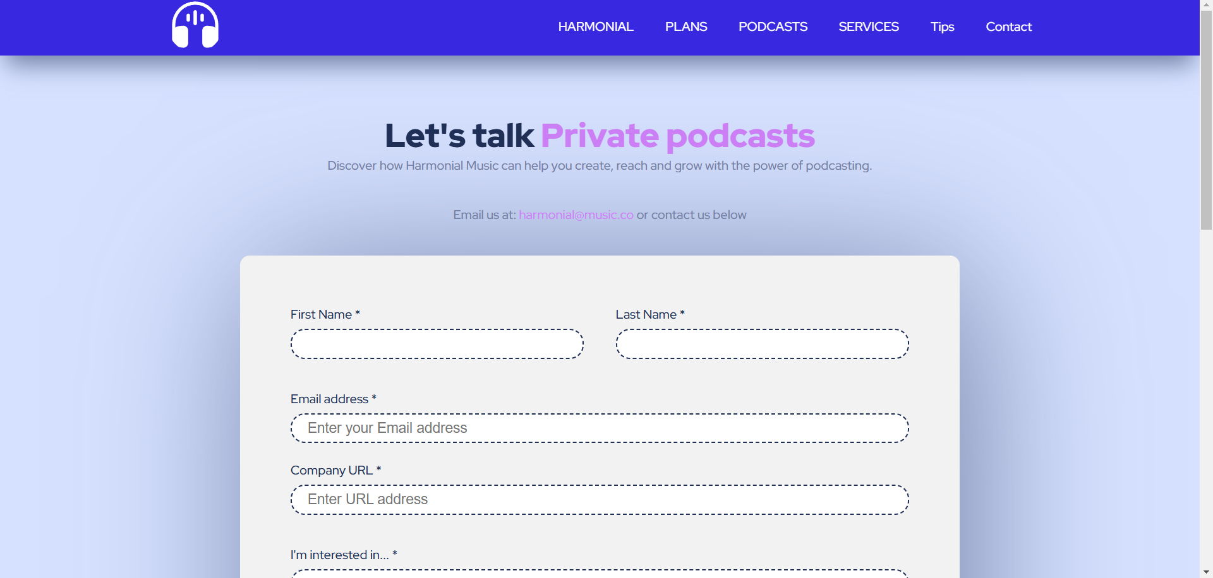This screenshot has height=578, width=1213.
Task: Click the Harmonial headphones logo
Action: (195, 25)
